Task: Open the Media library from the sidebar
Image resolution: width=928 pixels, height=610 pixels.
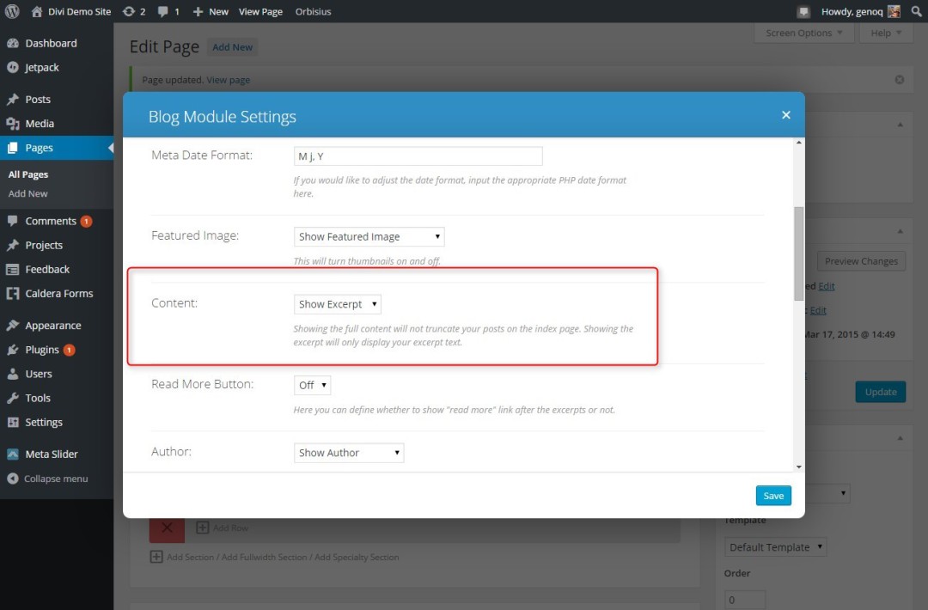Action: tap(39, 123)
